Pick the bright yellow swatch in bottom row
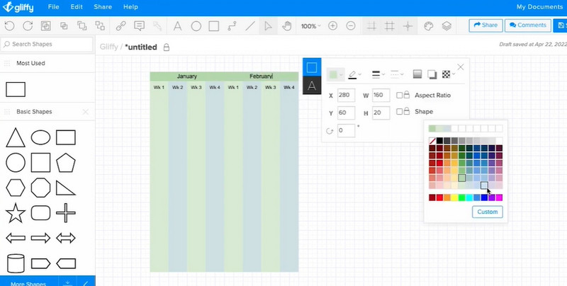Image resolution: width=567 pixels, height=286 pixels. [x=455, y=197]
